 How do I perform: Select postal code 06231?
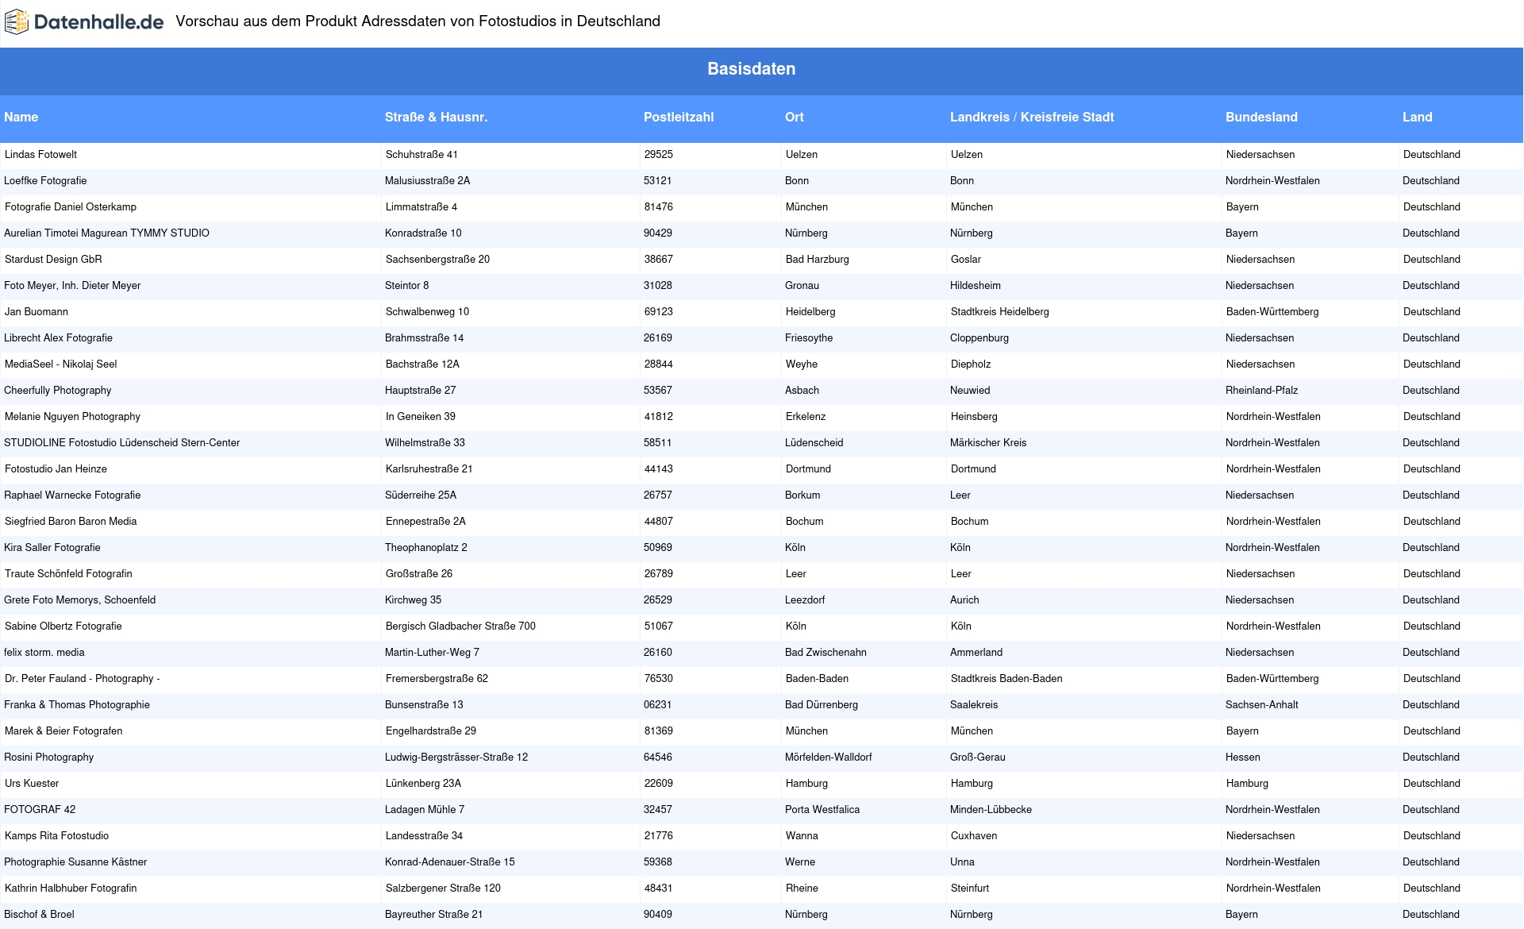658,704
